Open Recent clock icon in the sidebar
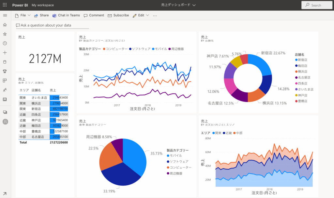 tap(5, 43)
